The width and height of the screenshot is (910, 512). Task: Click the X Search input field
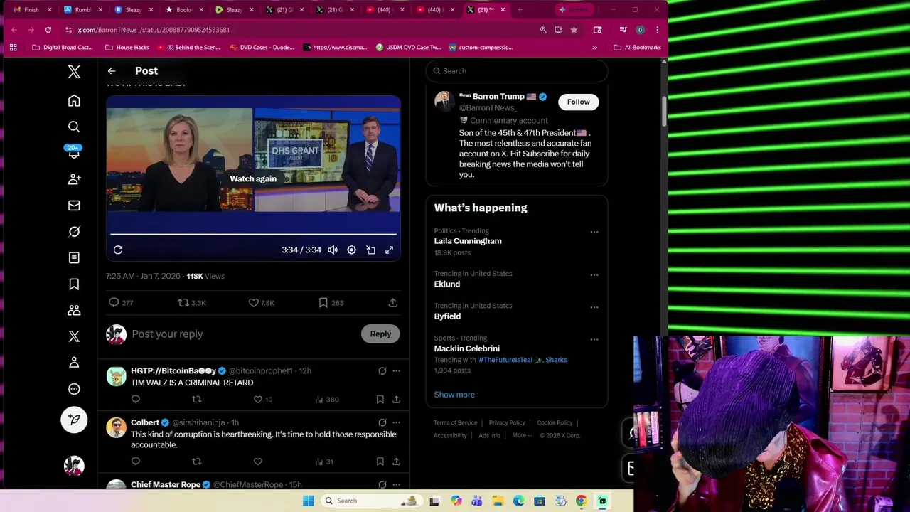point(517,71)
